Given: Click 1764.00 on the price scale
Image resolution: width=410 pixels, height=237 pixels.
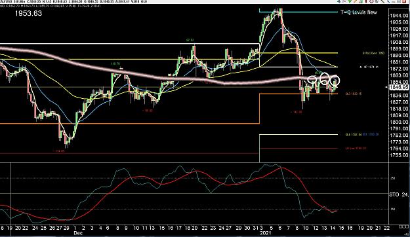Looking at the screenshot, I should (399, 149).
